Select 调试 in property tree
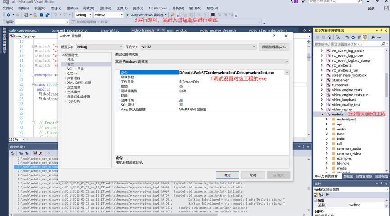This screenshot has width=390, height=216. click(x=70, y=64)
